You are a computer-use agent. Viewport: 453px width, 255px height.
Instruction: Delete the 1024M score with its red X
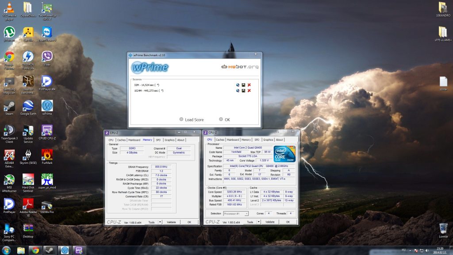tap(249, 91)
